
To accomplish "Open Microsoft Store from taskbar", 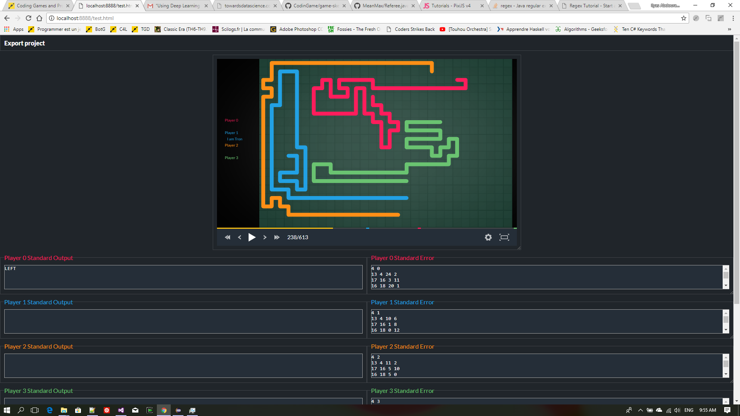I will [x=78, y=410].
